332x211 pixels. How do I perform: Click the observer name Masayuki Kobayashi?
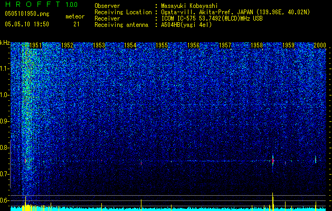click(189, 6)
